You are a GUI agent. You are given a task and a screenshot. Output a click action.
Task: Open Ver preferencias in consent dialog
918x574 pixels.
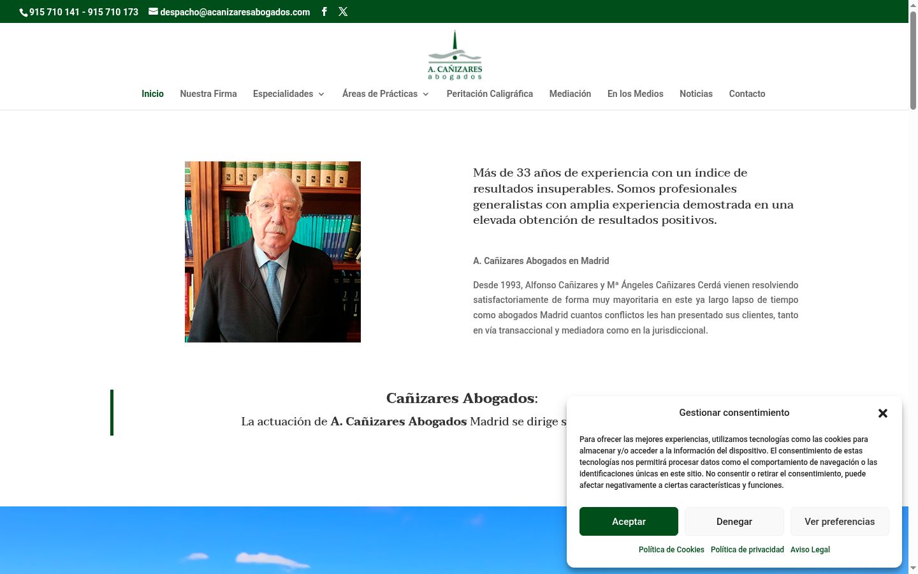coord(840,522)
